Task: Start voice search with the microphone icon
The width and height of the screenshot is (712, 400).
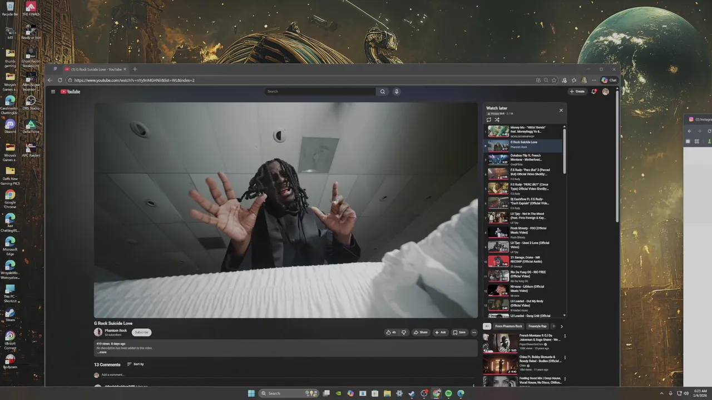Action: coord(397,92)
